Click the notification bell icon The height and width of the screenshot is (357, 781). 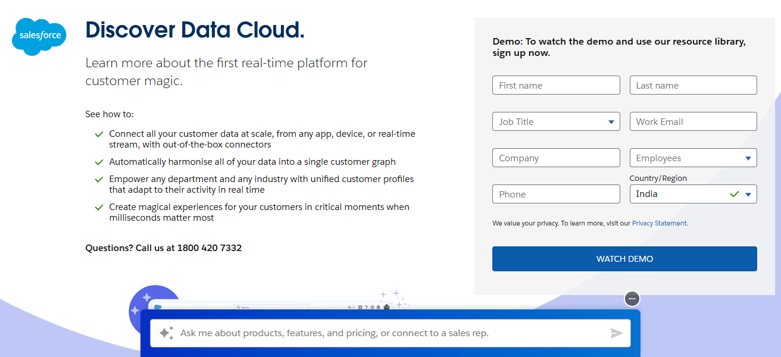click(379, 307)
